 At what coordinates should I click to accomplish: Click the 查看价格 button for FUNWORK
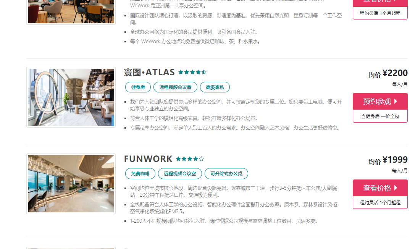pos(380,188)
